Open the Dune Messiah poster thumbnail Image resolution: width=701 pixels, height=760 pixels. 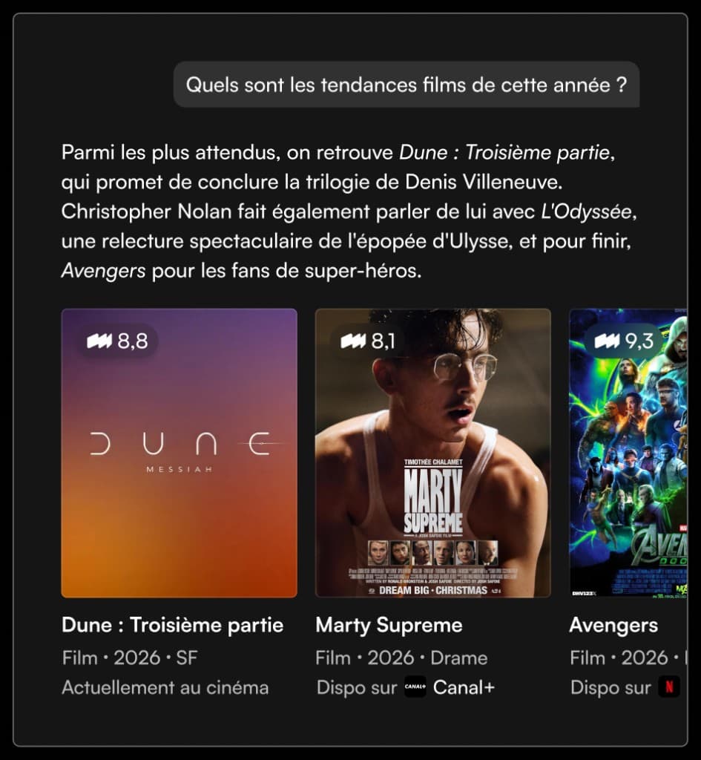coord(180,453)
